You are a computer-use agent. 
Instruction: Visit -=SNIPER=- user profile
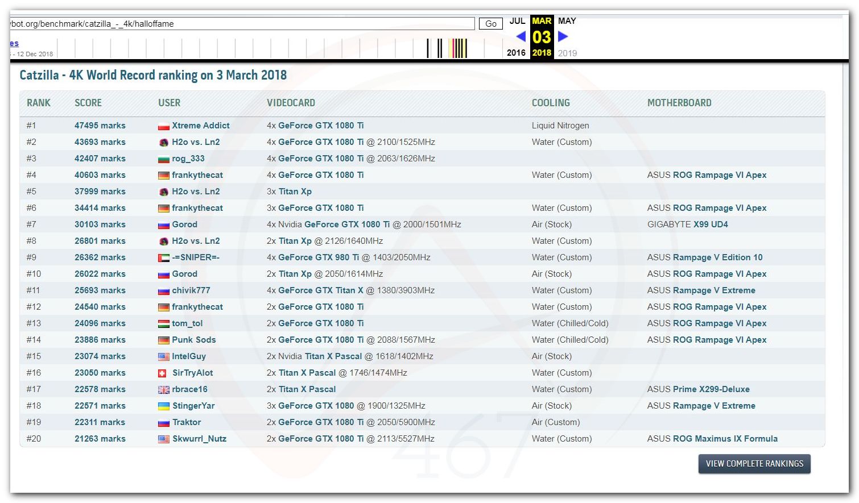(x=196, y=257)
